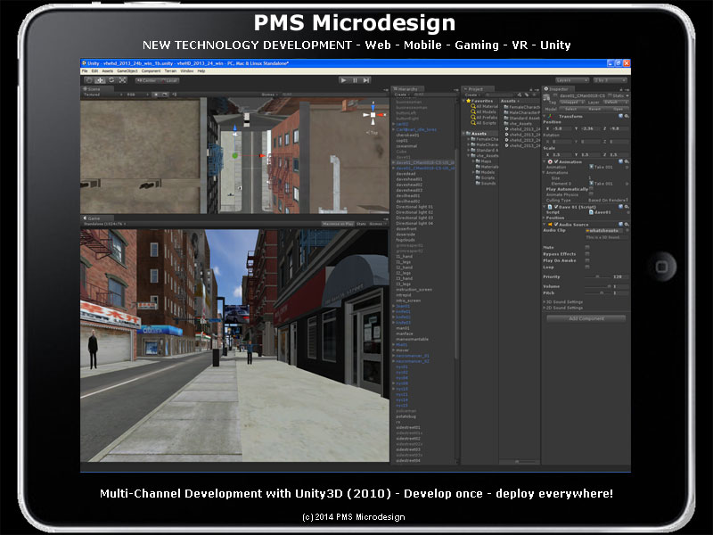Click the Stats button in Game view
Viewport: 713px width, 535px height.
361,224
